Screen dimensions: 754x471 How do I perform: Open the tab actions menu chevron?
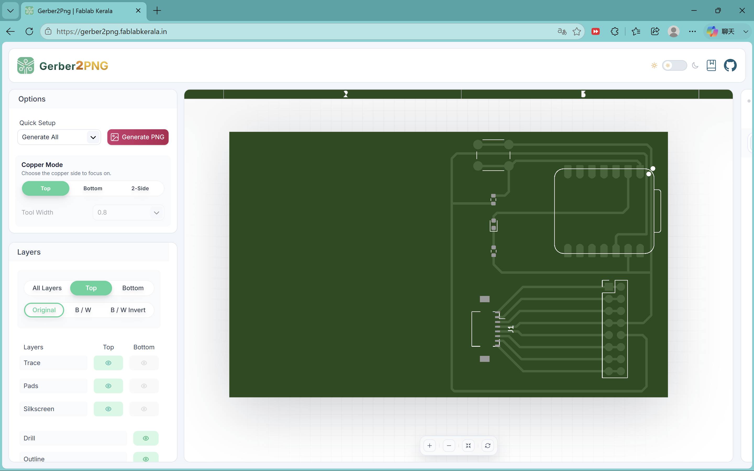pos(10,10)
